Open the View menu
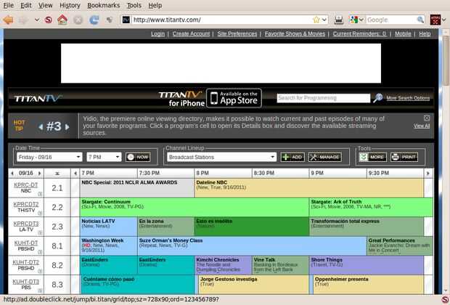Image resolution: width=450 pixels, height=305 pixels. [45, 5]
